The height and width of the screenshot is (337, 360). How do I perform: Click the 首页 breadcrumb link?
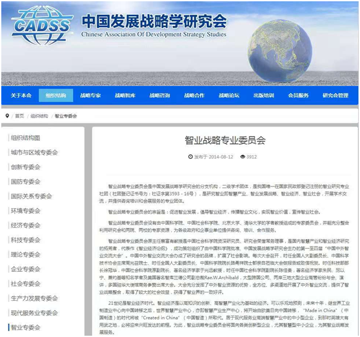(19, 116)
